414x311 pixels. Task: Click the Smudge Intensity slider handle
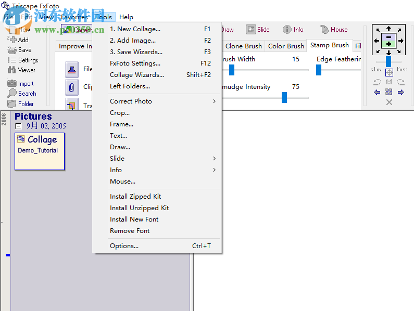point(284,97)
